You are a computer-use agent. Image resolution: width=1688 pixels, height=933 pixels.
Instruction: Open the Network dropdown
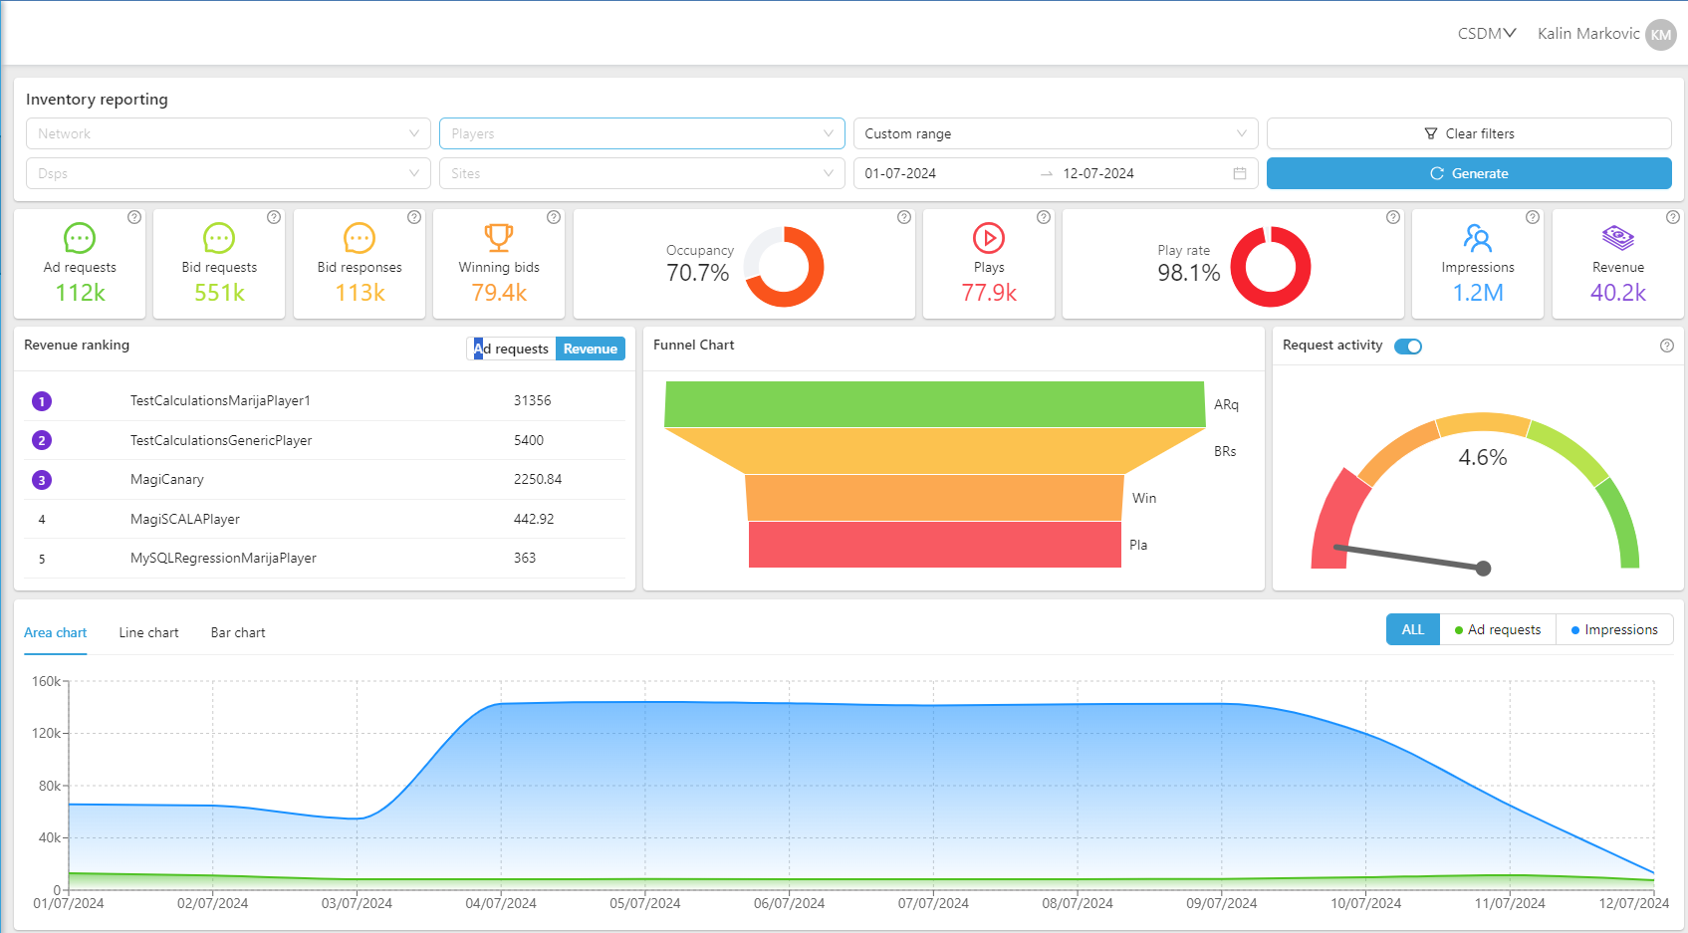228,133
